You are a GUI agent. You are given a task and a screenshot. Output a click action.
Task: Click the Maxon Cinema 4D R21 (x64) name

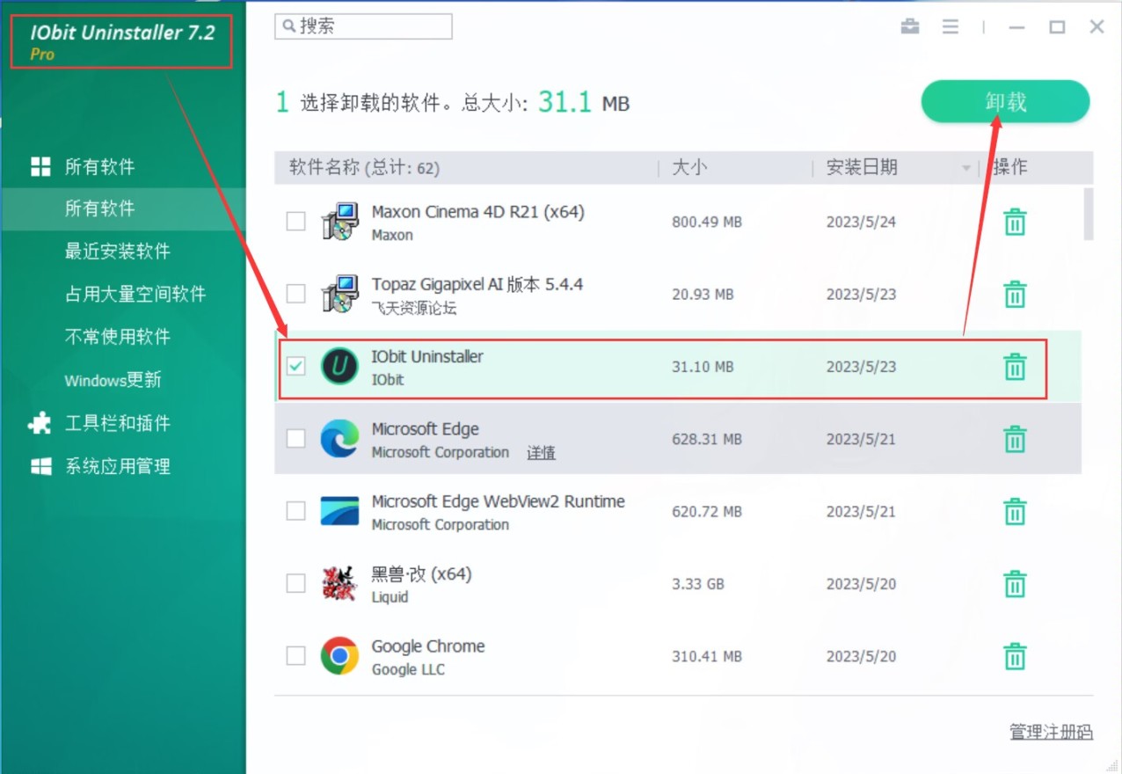[x=477, y=212]
